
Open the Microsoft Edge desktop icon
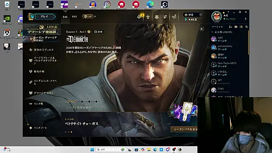click(150, 5)
